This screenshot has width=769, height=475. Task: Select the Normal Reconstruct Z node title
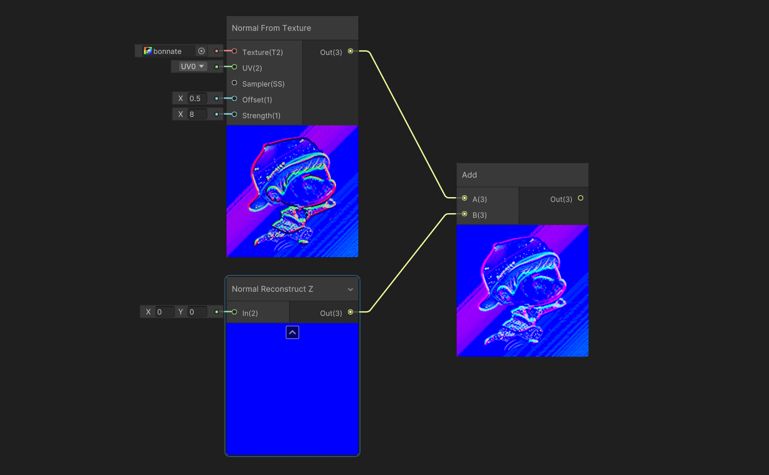(x=272, y=289)
